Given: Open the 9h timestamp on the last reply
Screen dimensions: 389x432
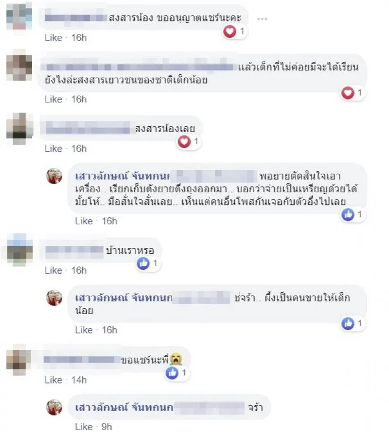Looking at the screenshot, I should (106, 427).
